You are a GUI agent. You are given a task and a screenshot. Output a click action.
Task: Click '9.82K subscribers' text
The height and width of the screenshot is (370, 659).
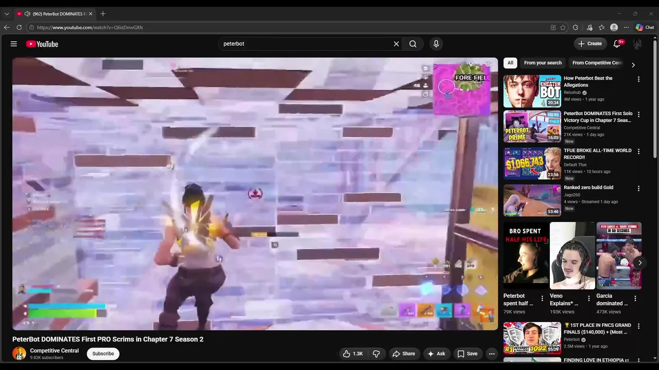(x=46, y=358)
